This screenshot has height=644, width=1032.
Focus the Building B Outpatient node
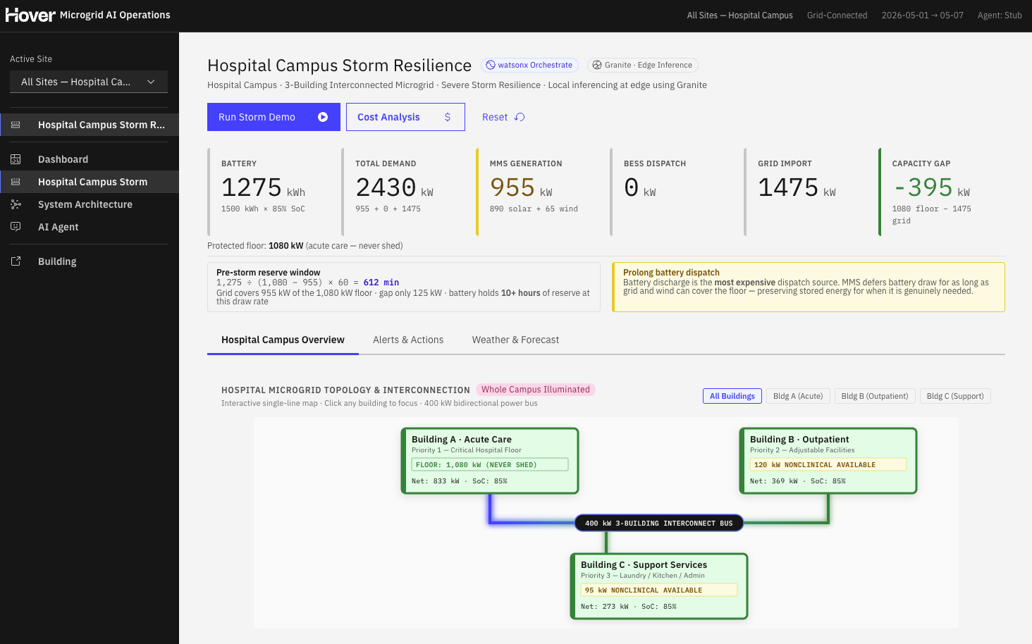click(828, 461)
